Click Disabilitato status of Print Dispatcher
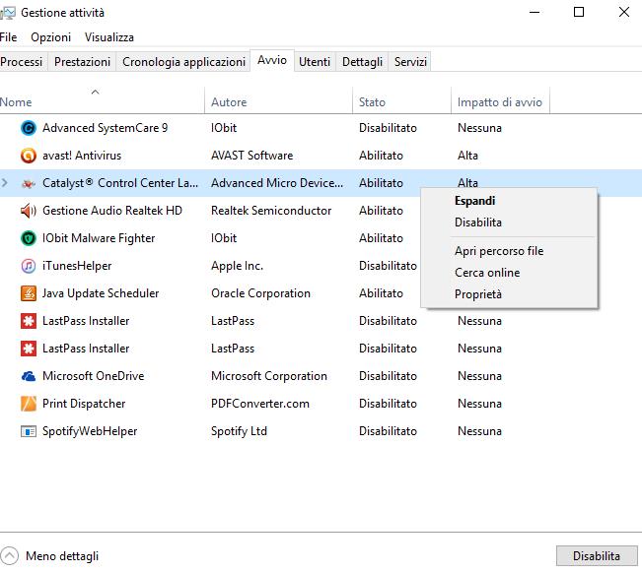The image size is (642, 573). (388, 404)
